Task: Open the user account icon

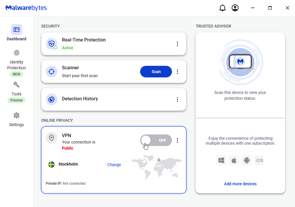Action: click(235, 8)
